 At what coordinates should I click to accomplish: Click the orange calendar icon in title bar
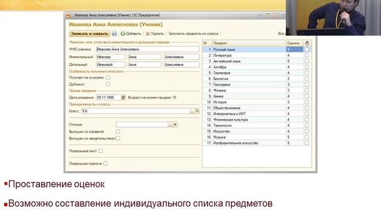click(x=275, y=15)
